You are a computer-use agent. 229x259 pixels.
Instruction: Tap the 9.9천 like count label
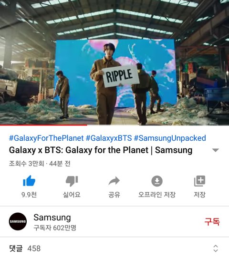(x=29, y=195)
